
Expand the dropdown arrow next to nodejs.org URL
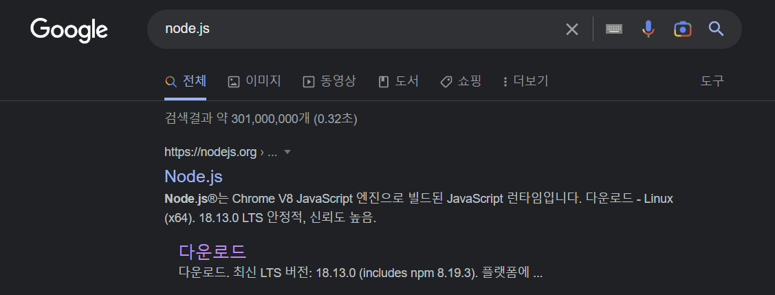click(x=287, y=152)
